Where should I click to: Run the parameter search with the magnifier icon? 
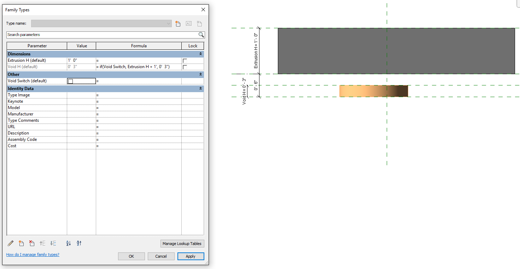pos(201,35)
